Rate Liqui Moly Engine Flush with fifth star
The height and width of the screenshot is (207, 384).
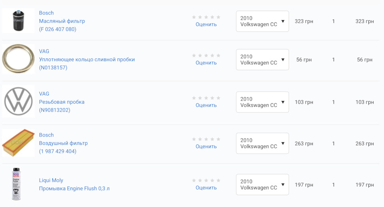point(218,180)
